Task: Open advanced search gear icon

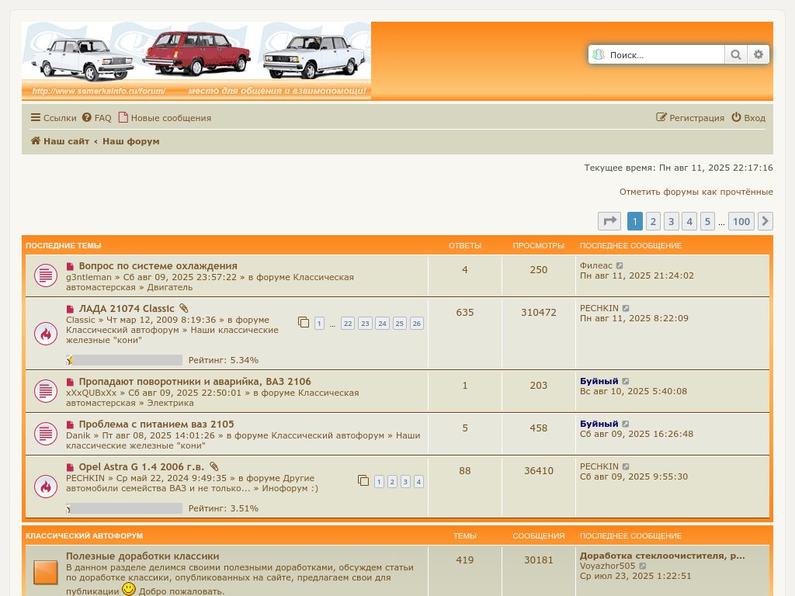Action: click(x=759, y=54)
